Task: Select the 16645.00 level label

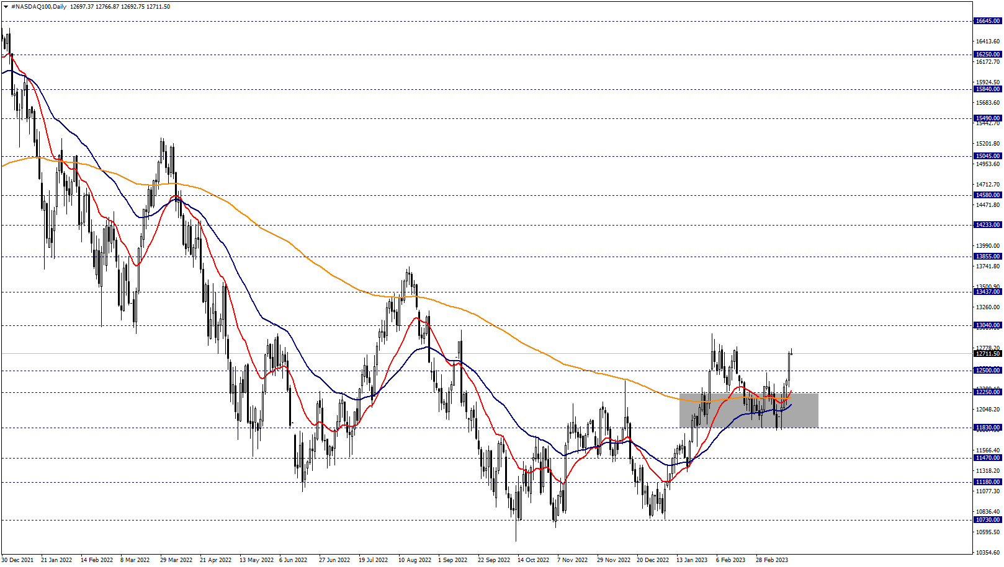Action: tap(987, 21)
